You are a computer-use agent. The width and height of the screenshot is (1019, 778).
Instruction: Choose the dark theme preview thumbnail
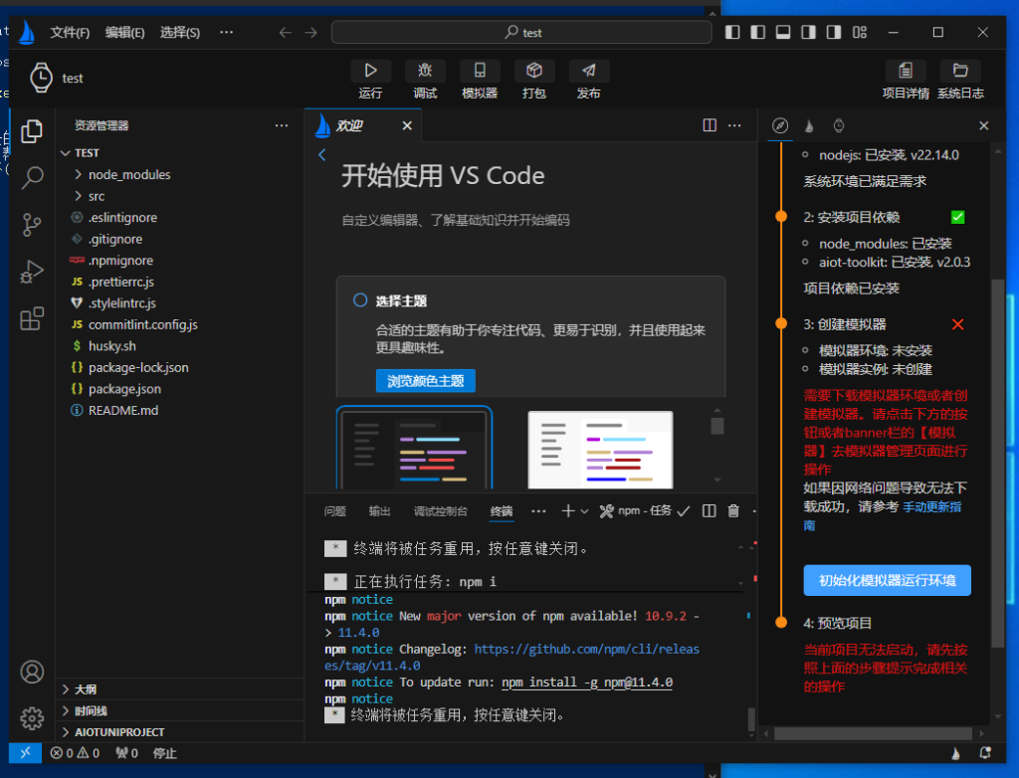click(415, 447)
